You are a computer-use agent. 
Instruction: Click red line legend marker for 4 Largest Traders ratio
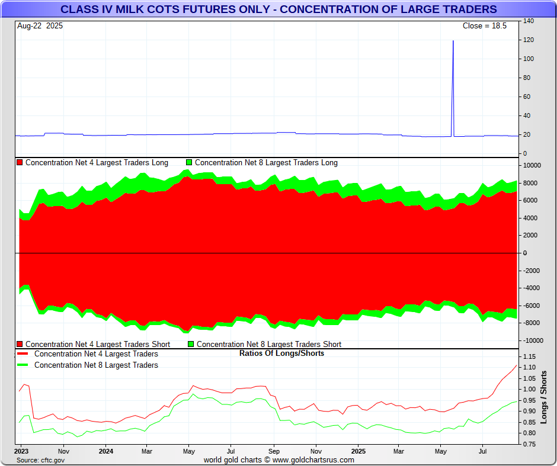[x=23, y=354]
